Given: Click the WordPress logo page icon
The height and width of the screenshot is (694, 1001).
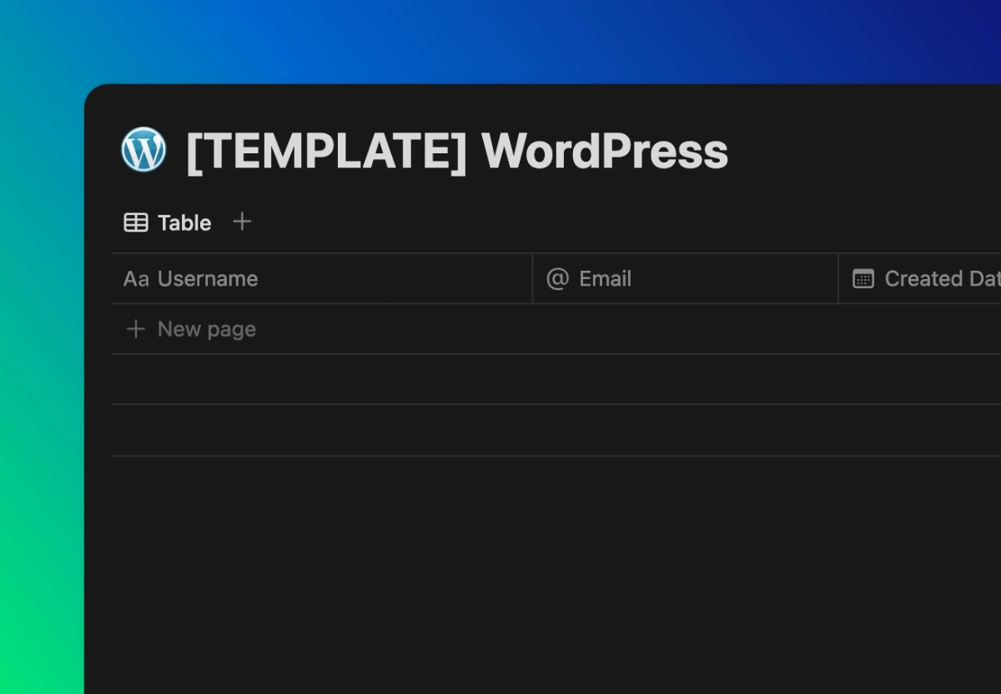Looking at the screenshot, I should click(x=143, y=150).
